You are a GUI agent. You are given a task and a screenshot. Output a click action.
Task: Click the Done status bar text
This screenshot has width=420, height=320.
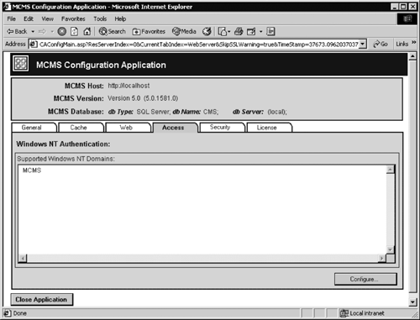(20, 313)
